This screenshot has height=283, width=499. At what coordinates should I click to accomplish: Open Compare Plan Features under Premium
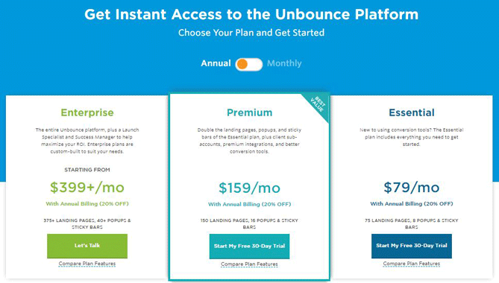click(249, 264)
